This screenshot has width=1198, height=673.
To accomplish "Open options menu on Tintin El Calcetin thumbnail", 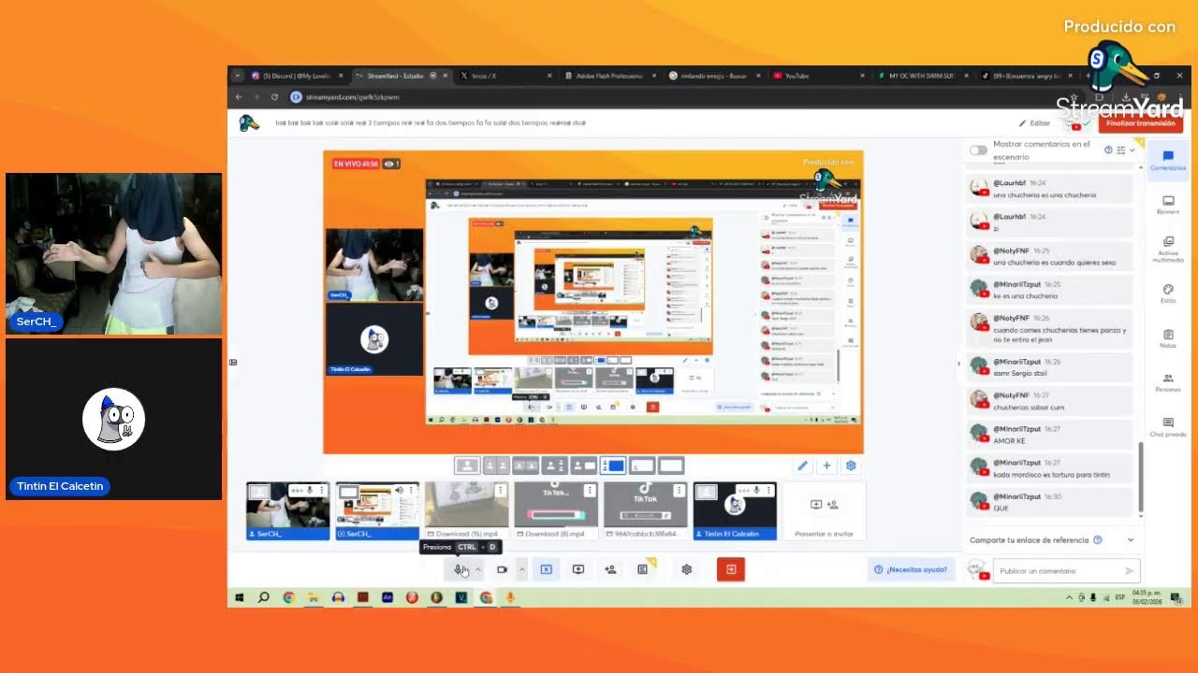I will pos(769,490).
